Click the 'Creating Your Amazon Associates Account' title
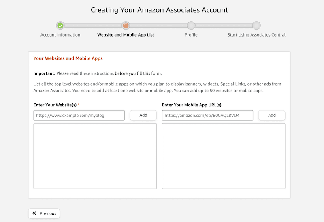Image resolution: width=324 pixels, height=222 pixels. click(x=159, y=10)
